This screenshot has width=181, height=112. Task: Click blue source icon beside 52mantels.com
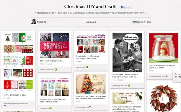coord(90,107)
